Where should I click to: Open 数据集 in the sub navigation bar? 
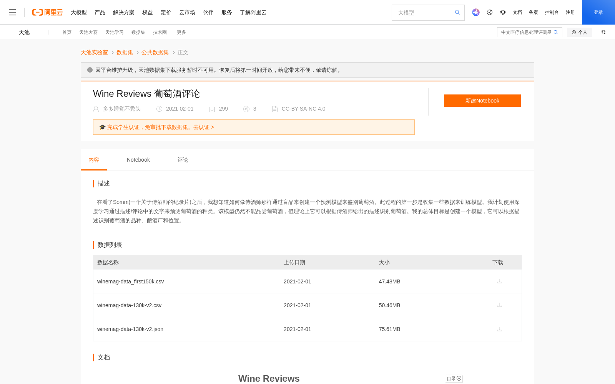point(138,32)
